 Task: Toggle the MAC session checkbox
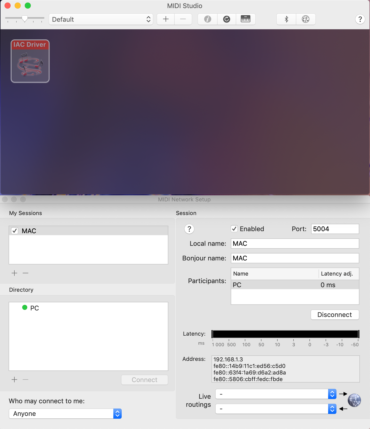pyautogui.click(x=15, y=231)
